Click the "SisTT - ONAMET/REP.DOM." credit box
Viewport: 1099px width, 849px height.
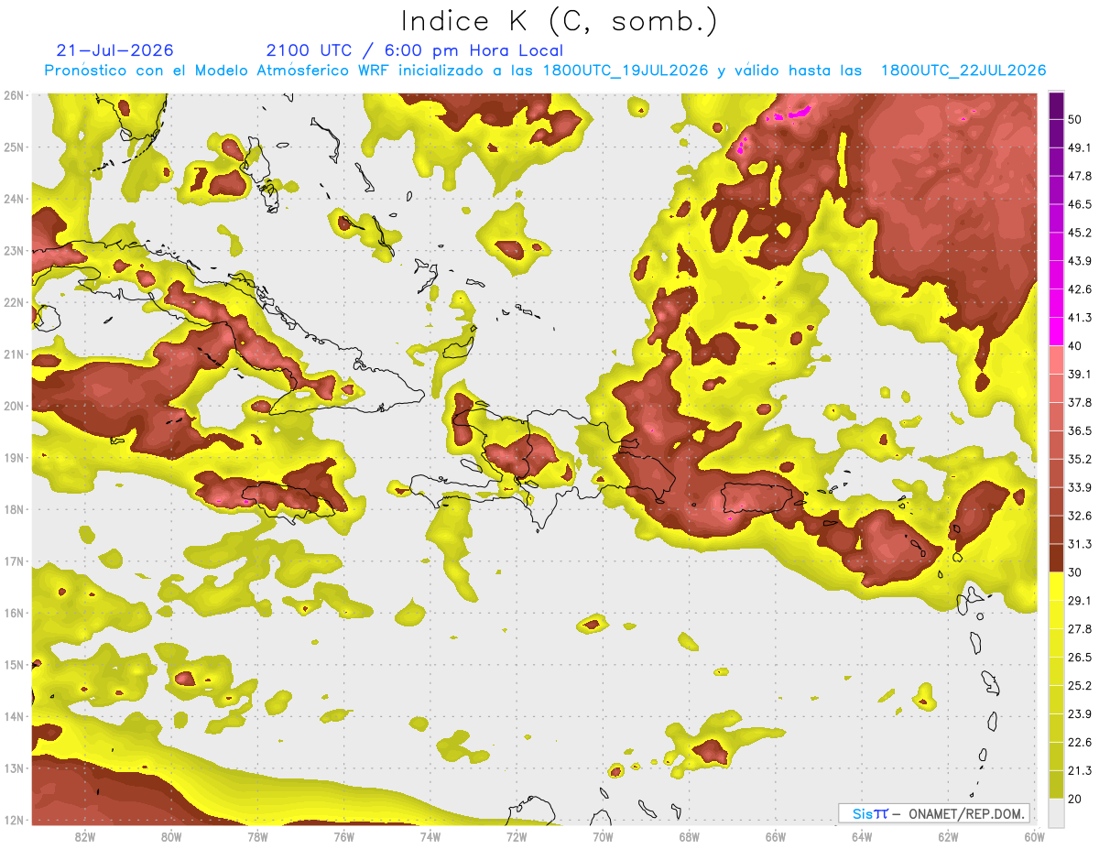click(x=934, y=813)
